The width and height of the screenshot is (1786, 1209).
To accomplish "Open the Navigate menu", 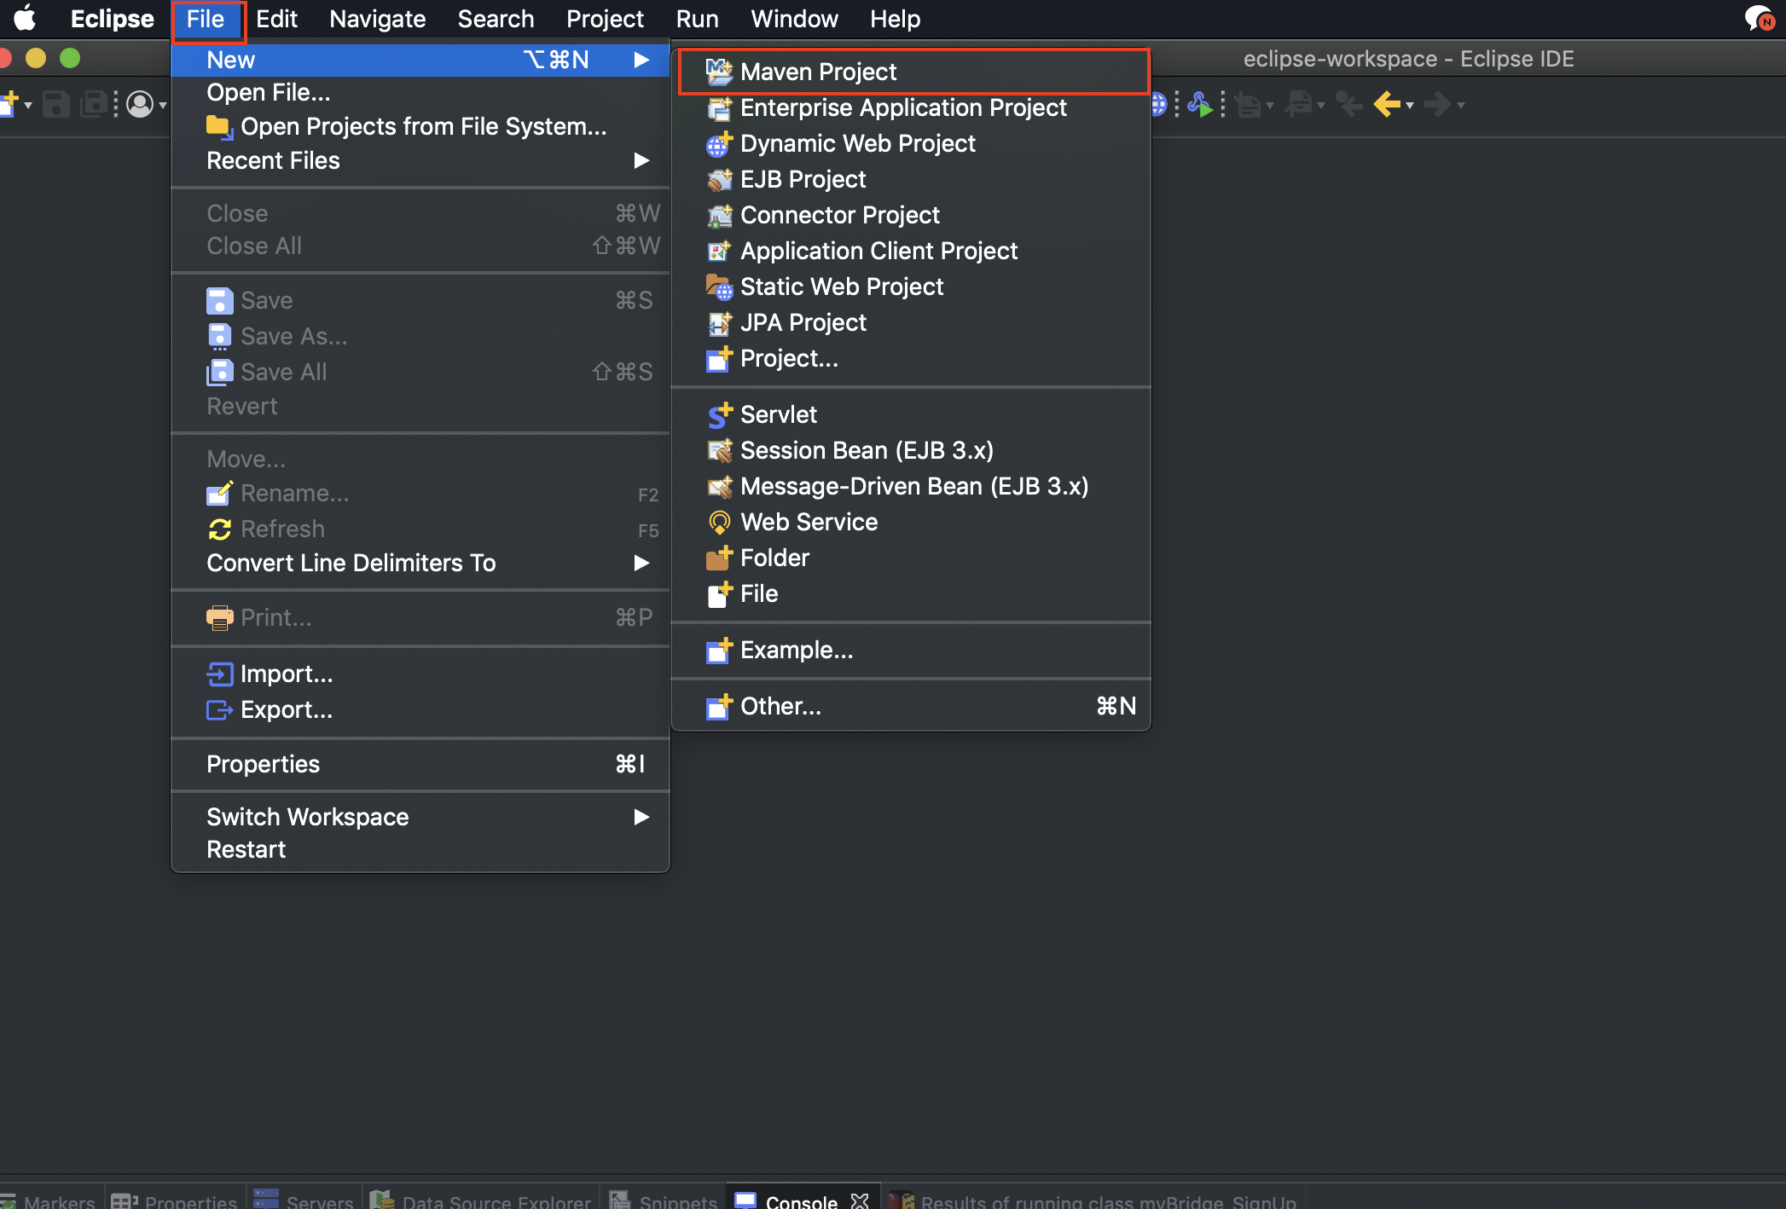I will 377,19.
